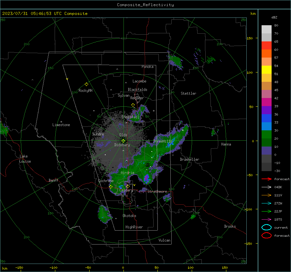This screenshot has height=272, width=291.
Task: Click the yellow diamond marker near Cochrane
Action: click(111, 187)
